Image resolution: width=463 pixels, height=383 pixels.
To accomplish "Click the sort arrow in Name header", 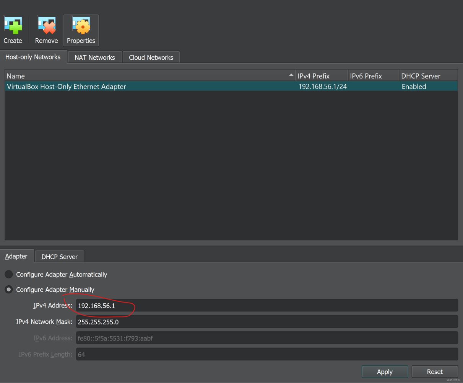I will tap(291, 75).
